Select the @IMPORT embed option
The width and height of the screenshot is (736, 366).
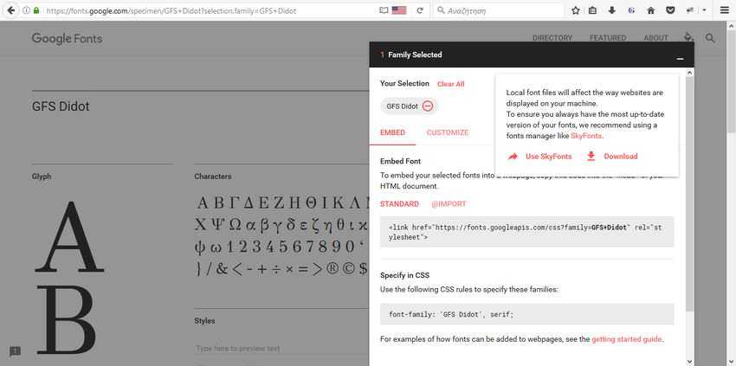pos(449,204)
